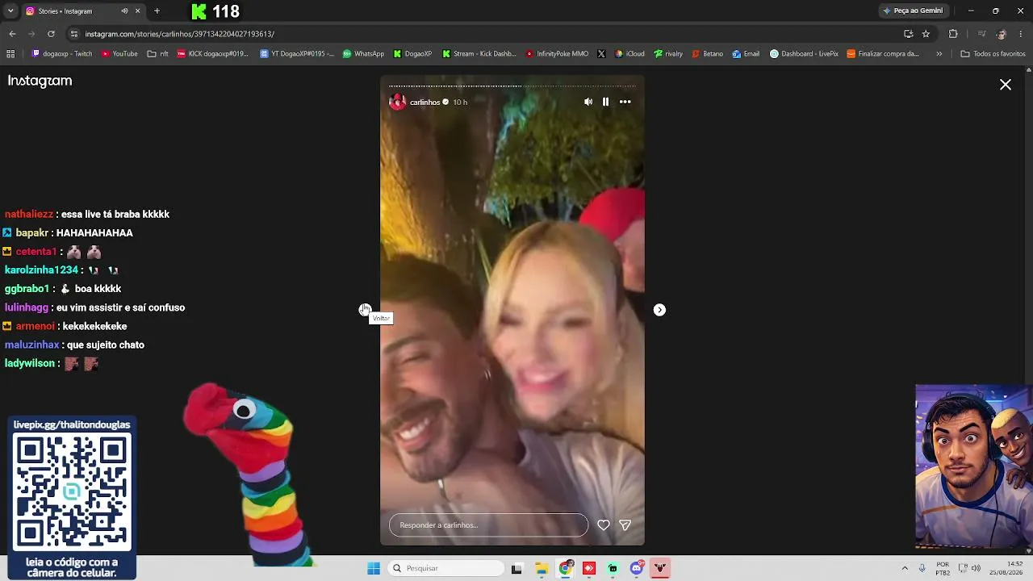This screenshot has width=1033, height=581.
Task: Show more hidden bookmarks chevron
Action: (939, 54)
